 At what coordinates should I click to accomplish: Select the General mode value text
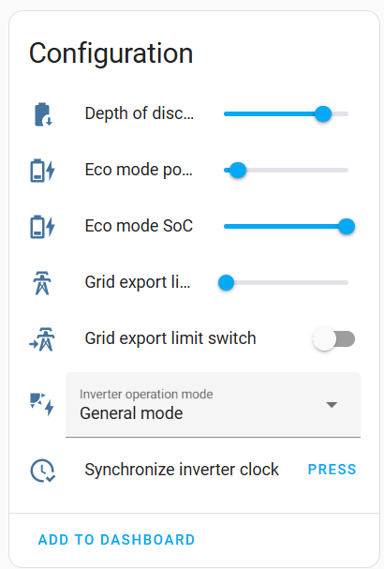click(131, 413)
